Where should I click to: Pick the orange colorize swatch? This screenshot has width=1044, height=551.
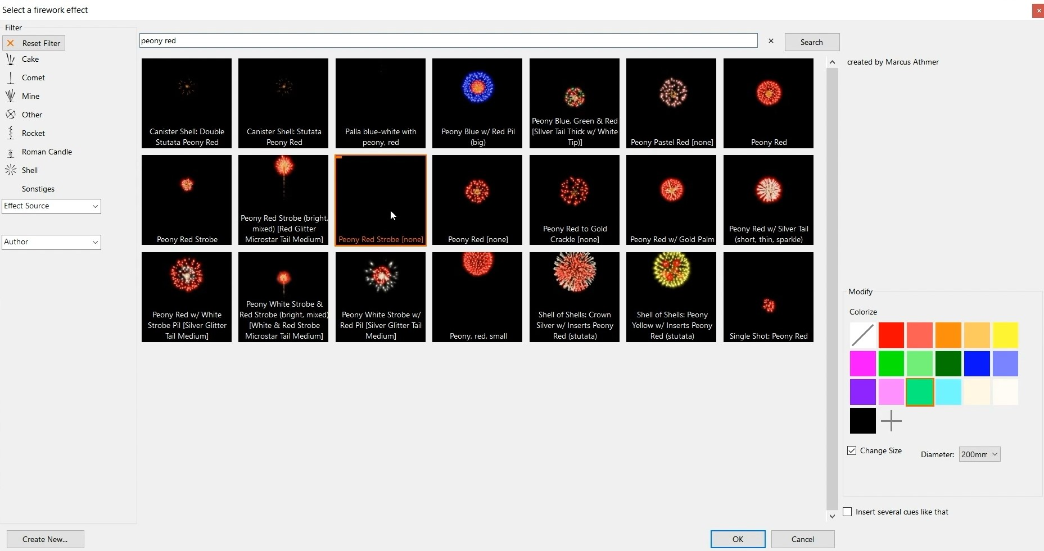948,335
